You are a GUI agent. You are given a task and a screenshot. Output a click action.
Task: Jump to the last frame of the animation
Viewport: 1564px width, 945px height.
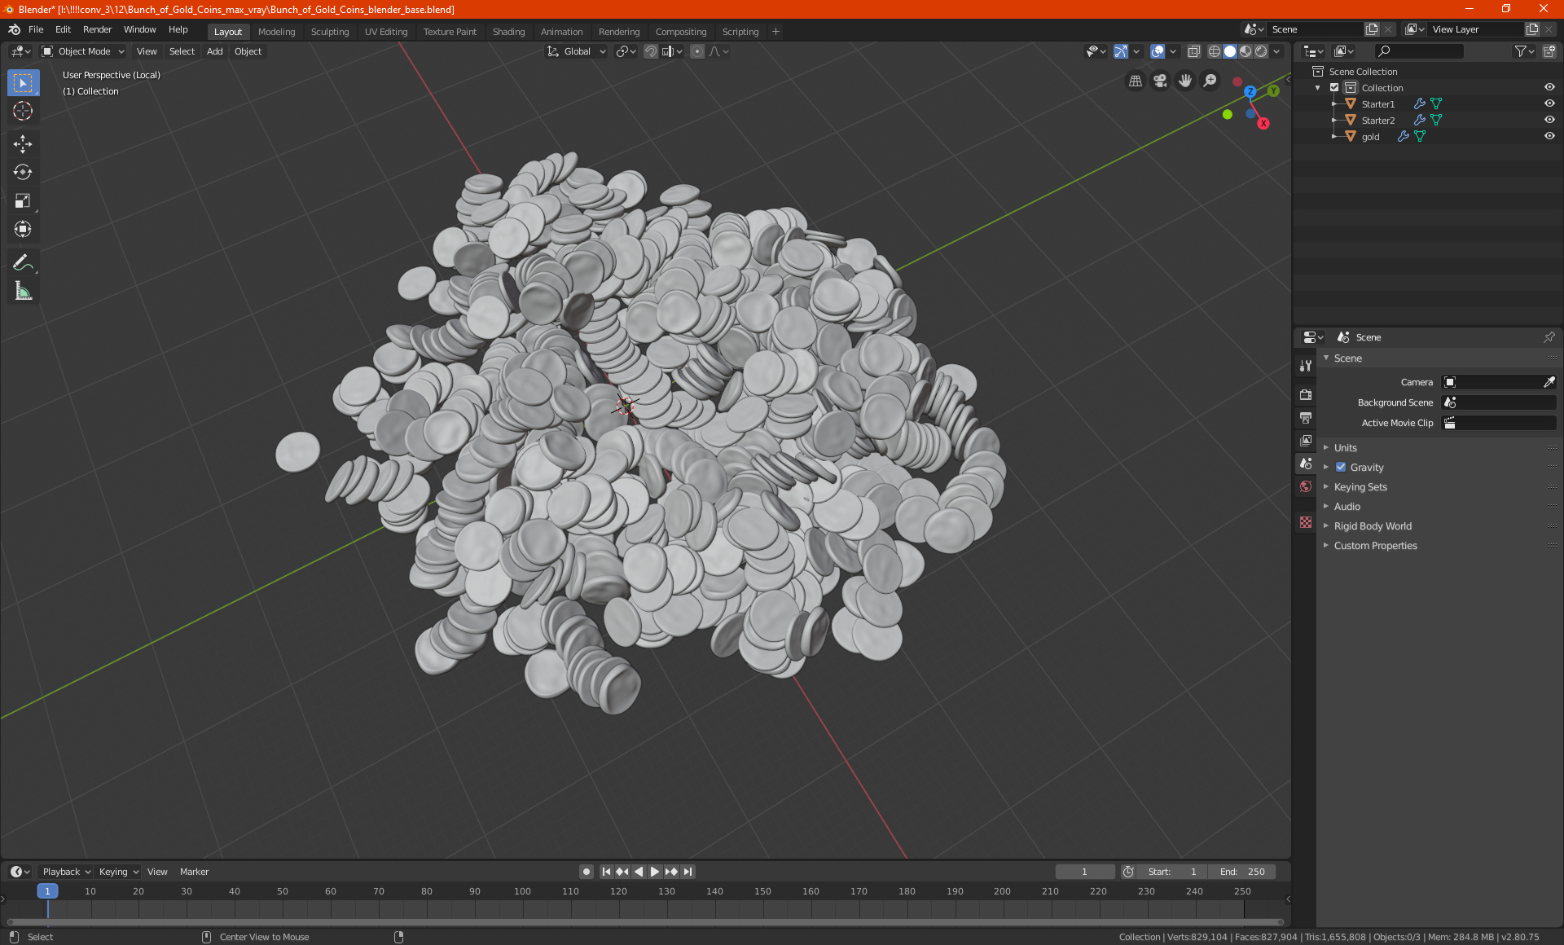688,872
